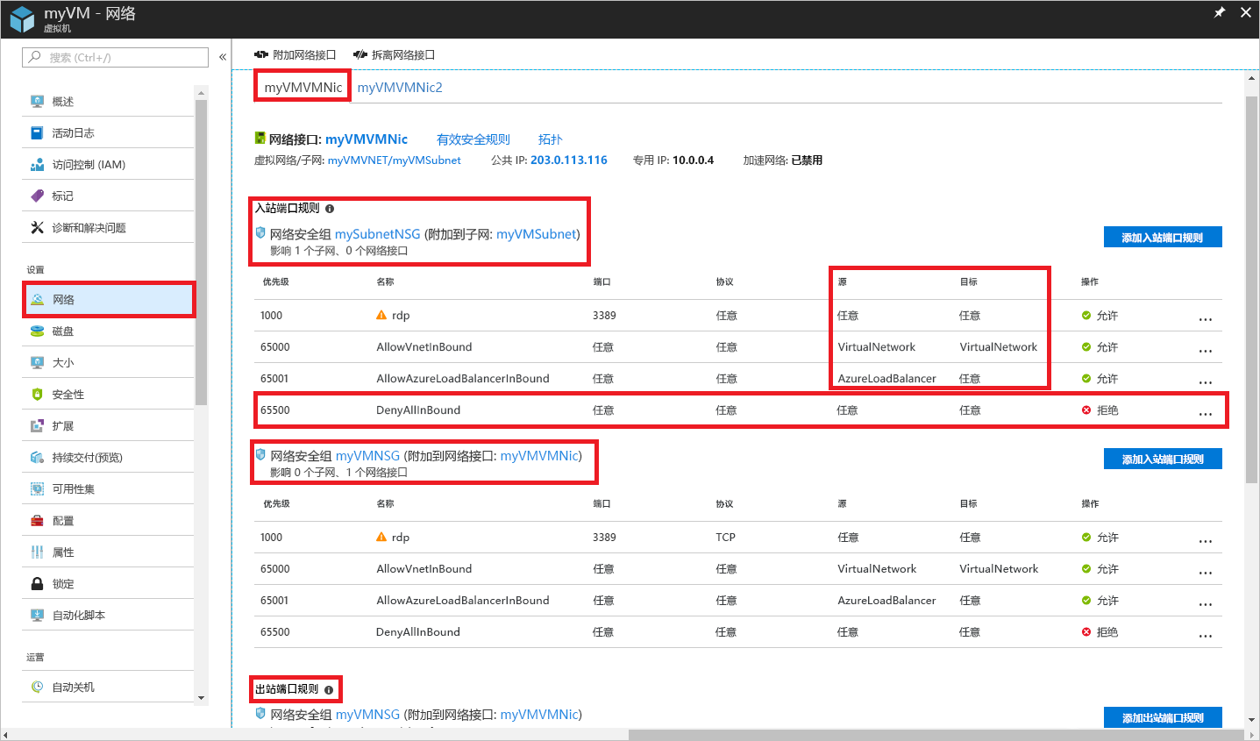Open myVMSubnet link in NSG header
The image size is (1260, 741).
pos(537,234)
